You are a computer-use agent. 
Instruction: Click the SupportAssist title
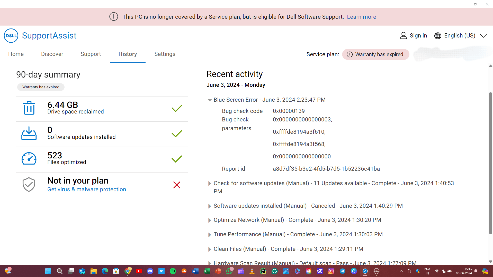[49, 36]
